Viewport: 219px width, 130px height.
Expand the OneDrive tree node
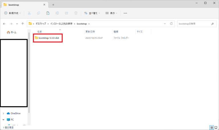(3, 113)
